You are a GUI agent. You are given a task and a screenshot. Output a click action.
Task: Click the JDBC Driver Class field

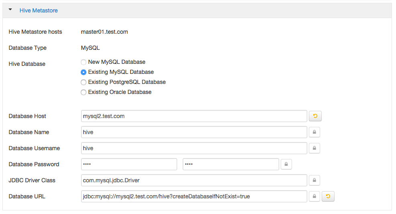point(194,180)
